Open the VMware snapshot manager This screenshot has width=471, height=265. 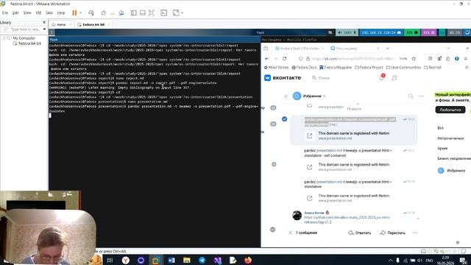point(121,13)
